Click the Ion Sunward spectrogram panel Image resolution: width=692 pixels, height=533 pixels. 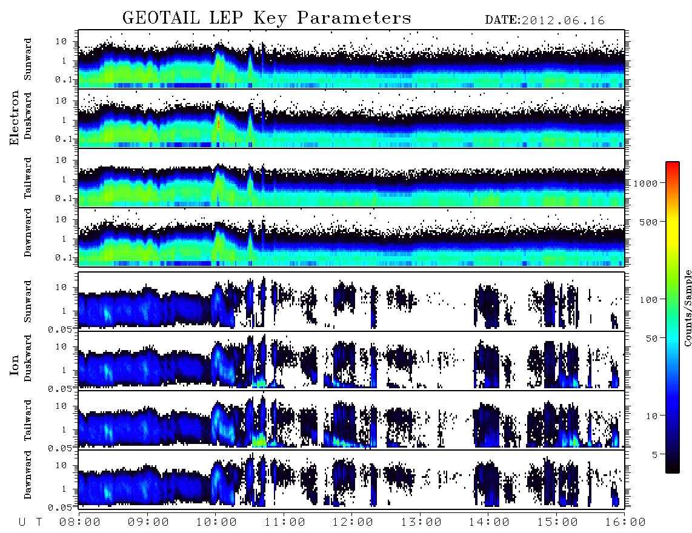tap(351, 302)
